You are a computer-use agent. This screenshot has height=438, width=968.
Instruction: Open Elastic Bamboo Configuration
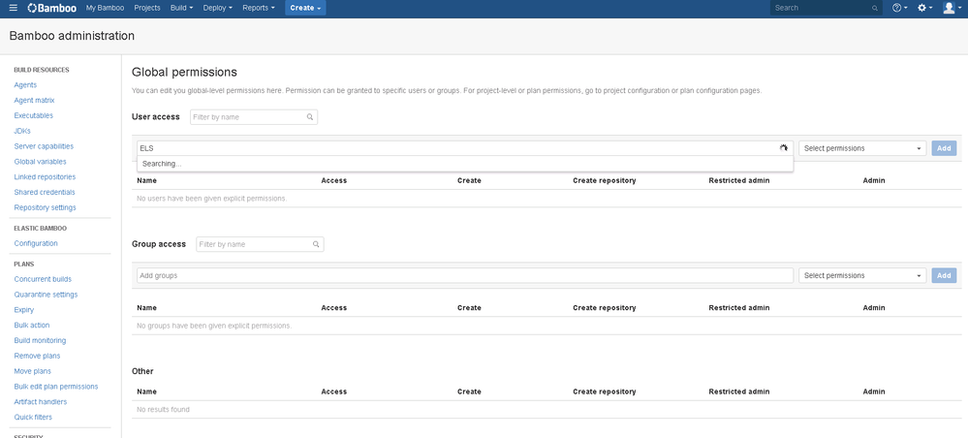36,243
